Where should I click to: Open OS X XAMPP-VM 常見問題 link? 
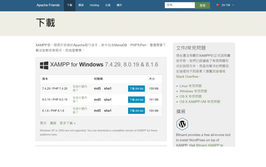click(x=200, y=102)
